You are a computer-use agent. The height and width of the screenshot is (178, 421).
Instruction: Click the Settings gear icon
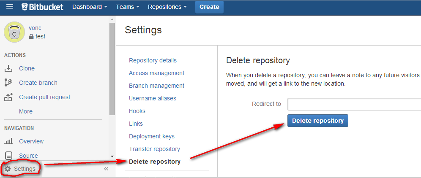click(x=8, y=169)
